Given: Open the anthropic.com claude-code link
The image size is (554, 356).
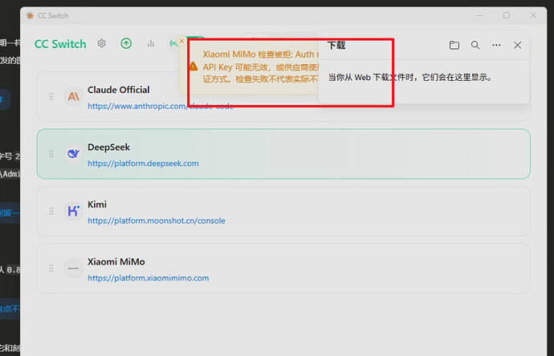Looking at the screenshot, I should [x=161, y=106].
